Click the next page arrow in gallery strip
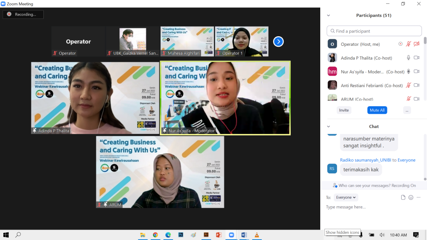 [278, 42]
